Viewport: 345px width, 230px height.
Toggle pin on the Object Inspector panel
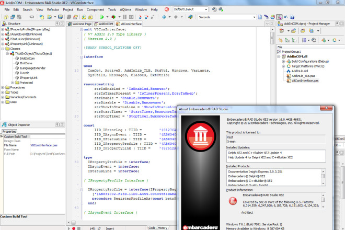click(57, 125)
